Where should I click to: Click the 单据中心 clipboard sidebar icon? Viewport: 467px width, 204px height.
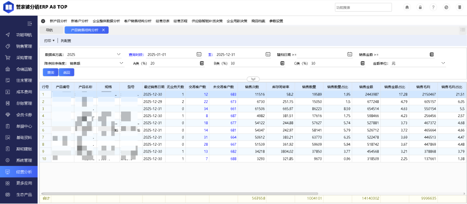coord(8,126)
